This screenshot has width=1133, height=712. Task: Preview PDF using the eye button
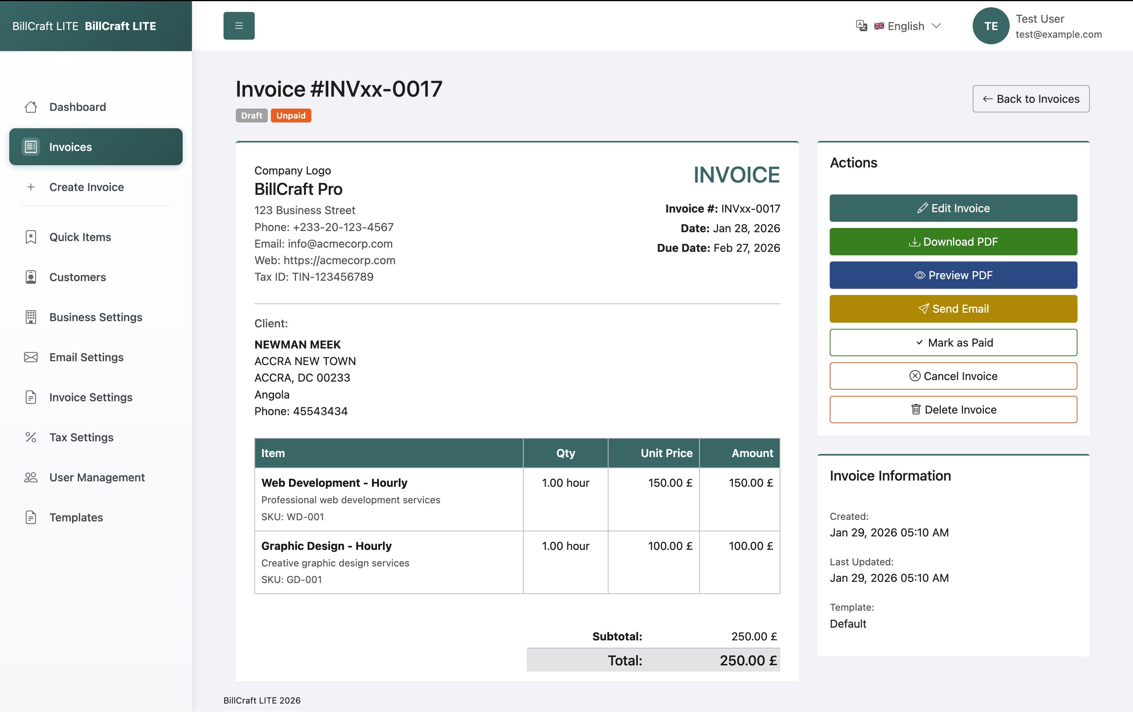point(953,275)
